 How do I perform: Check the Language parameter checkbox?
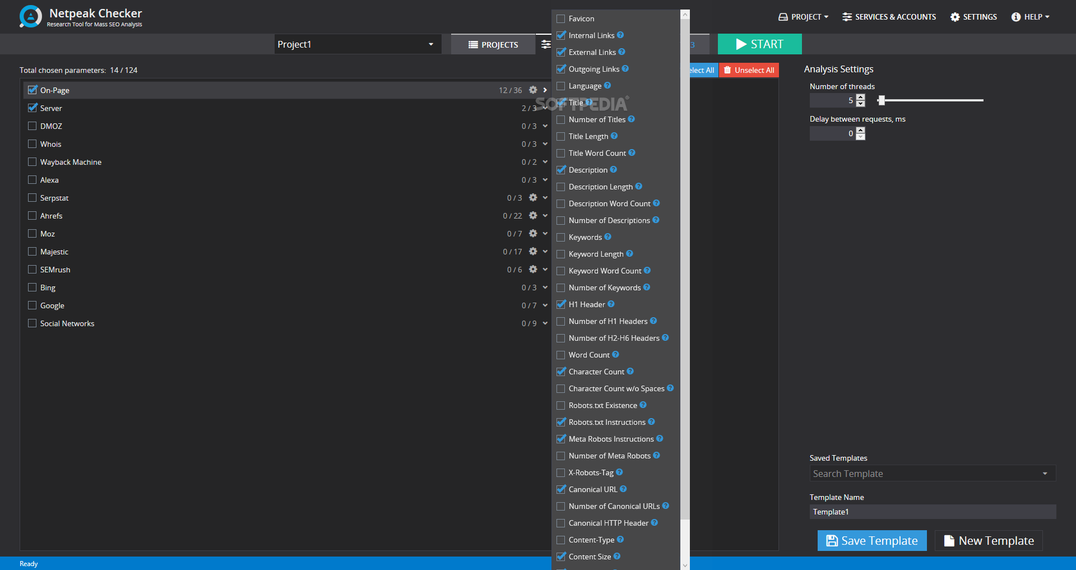tap(561, 86)
